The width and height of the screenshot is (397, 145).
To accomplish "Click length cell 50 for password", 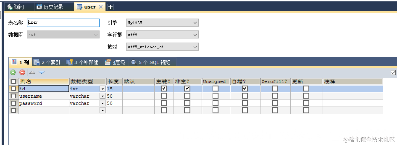I will point(114,103).
